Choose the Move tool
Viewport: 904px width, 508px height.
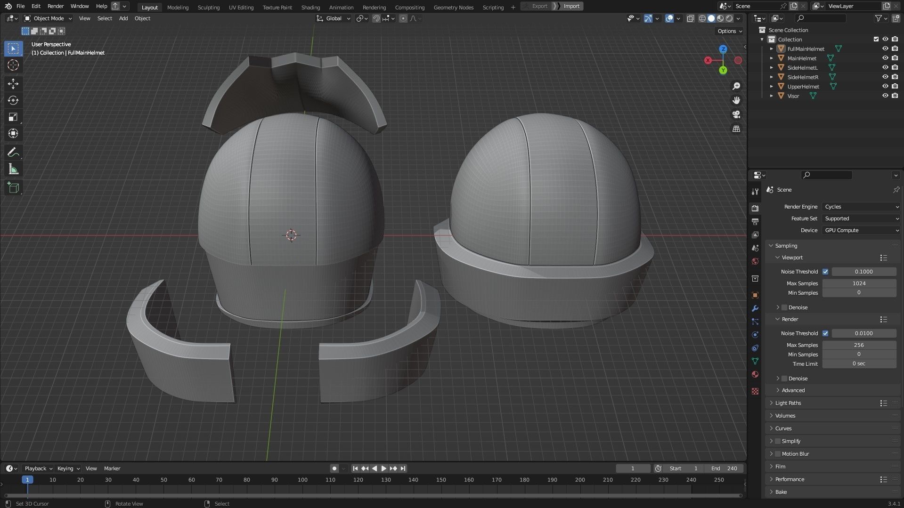[x=13, y=84]
